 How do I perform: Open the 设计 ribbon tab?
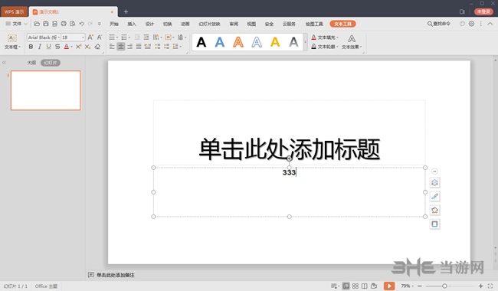(149, 24)
